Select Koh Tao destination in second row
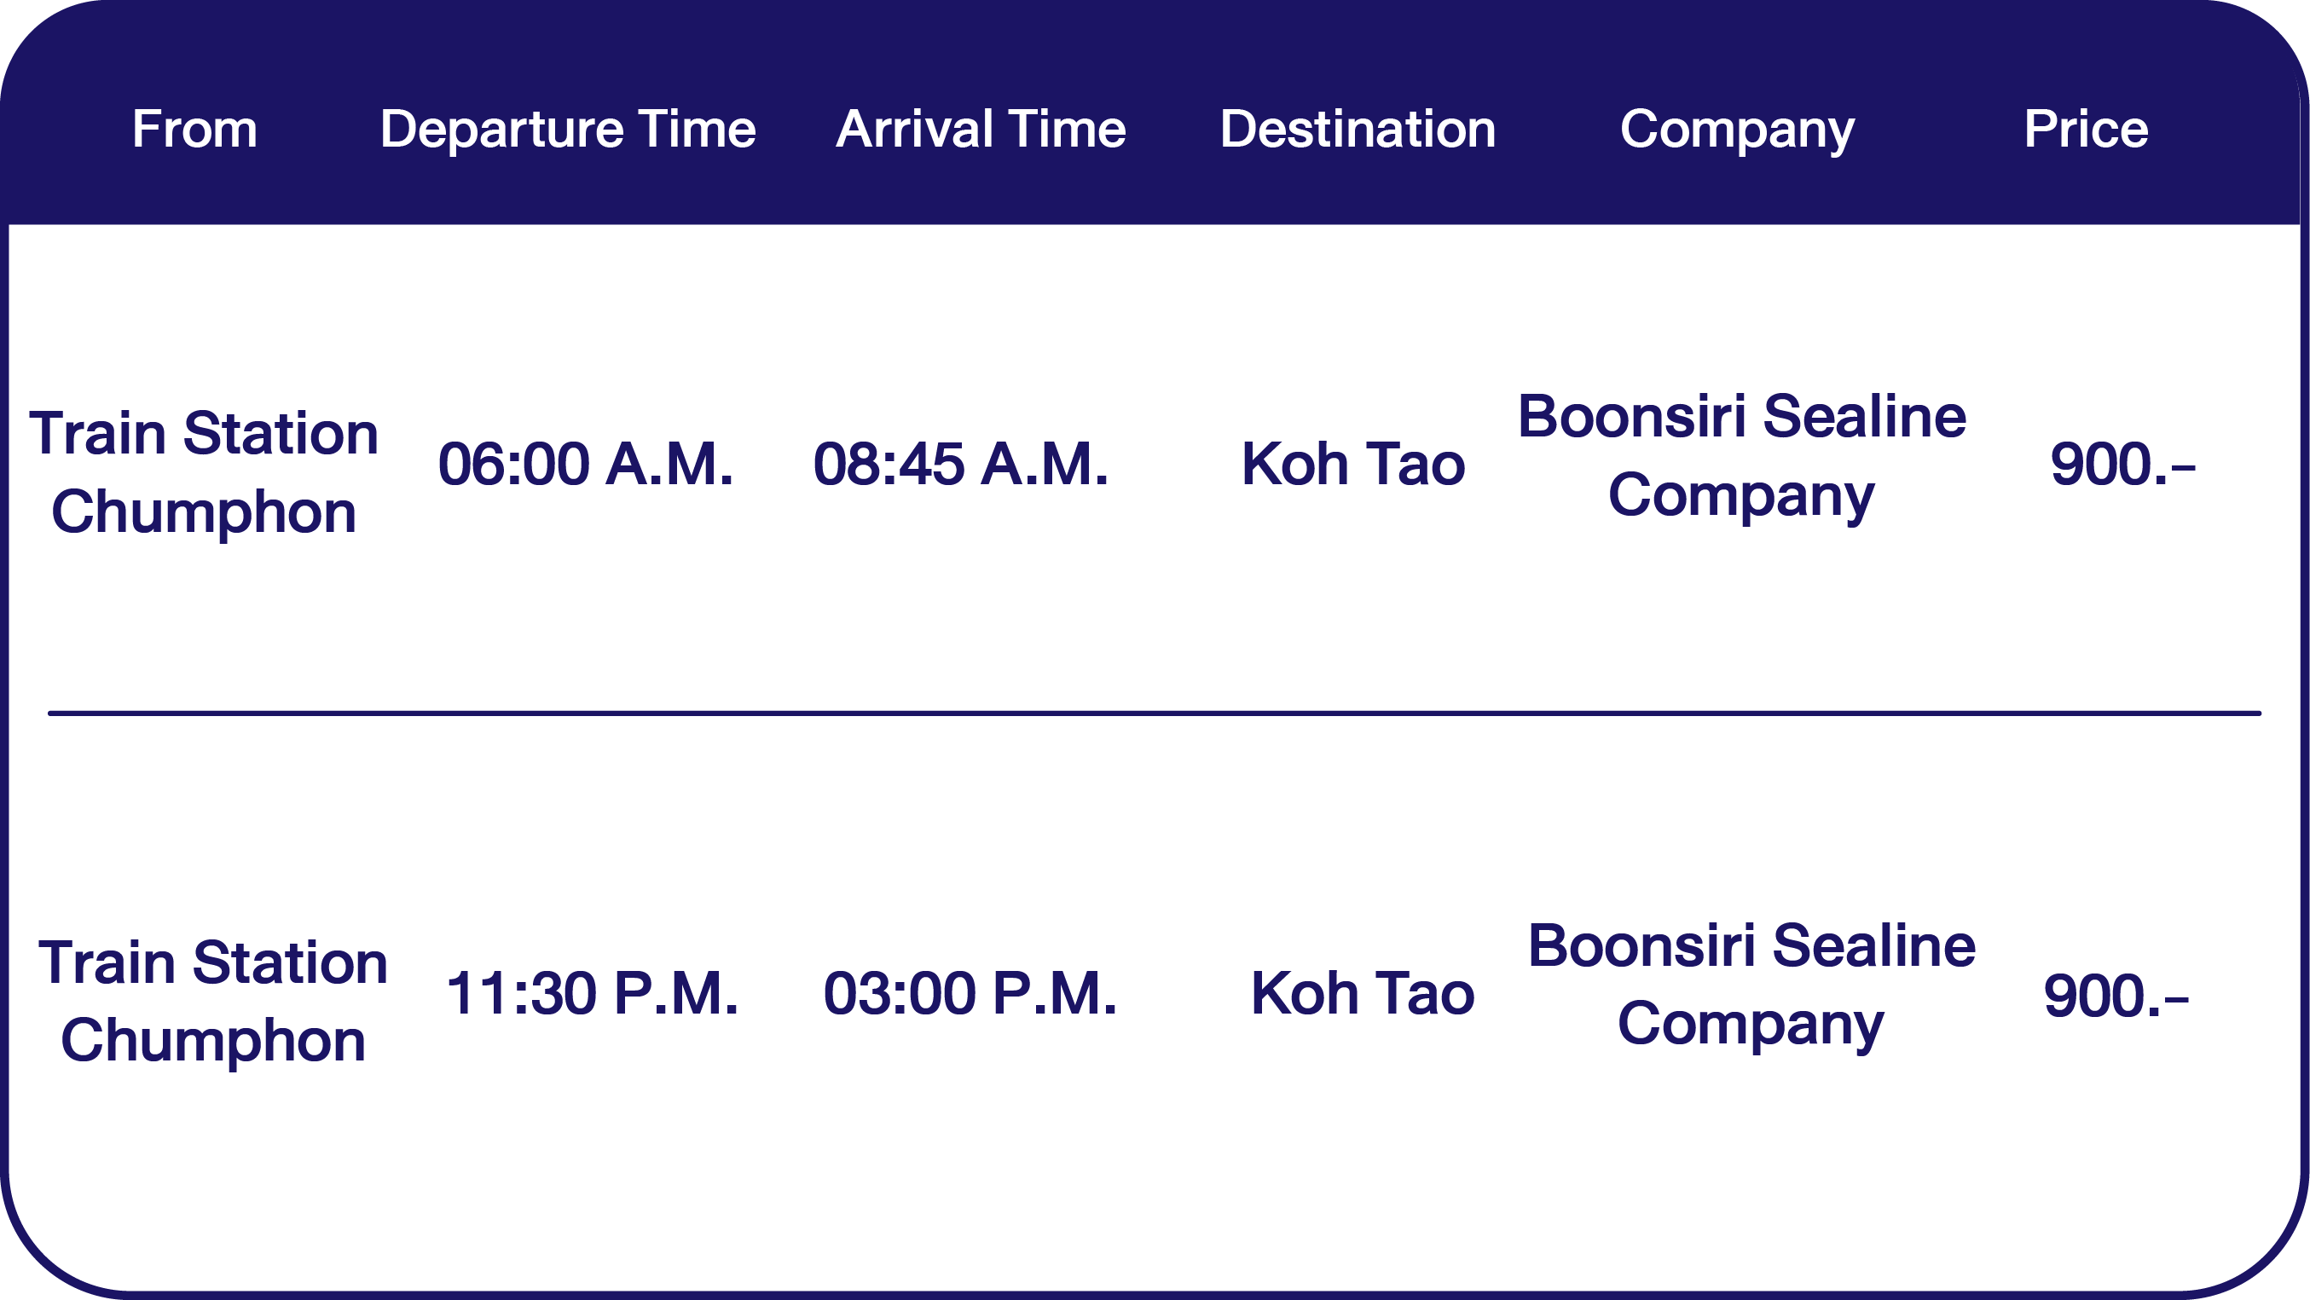The height and width of the screenshot is (1300, 2310). click(x=1362, y=993)
